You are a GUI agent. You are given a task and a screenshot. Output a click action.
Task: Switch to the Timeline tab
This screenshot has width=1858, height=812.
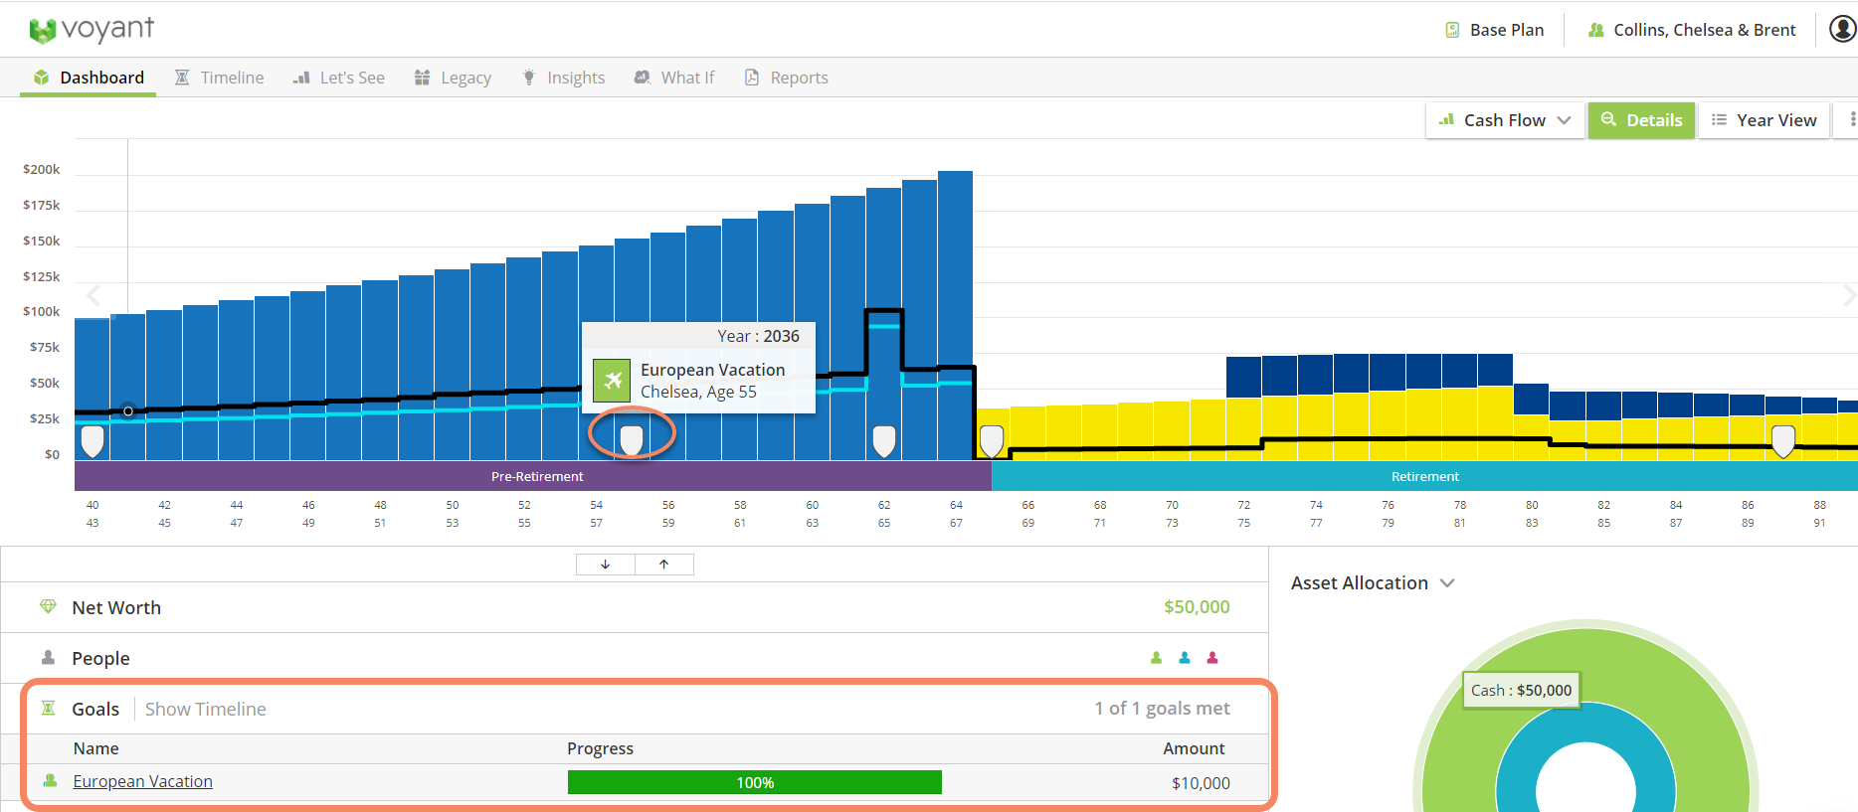tap(220, 78)
